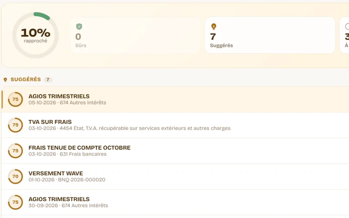The height and width of the screenshot is (218, 349).
Task: Click the pin icon beside SUGGÉRÉS heading
Action: tap(5, 80)
